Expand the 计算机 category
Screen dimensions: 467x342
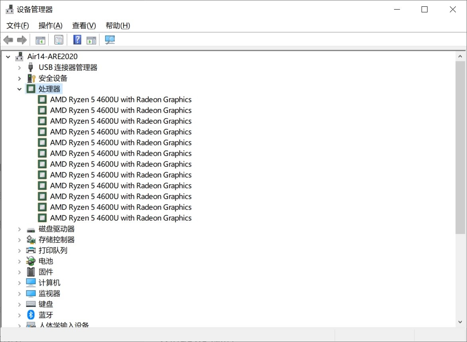tap(20, 283)
